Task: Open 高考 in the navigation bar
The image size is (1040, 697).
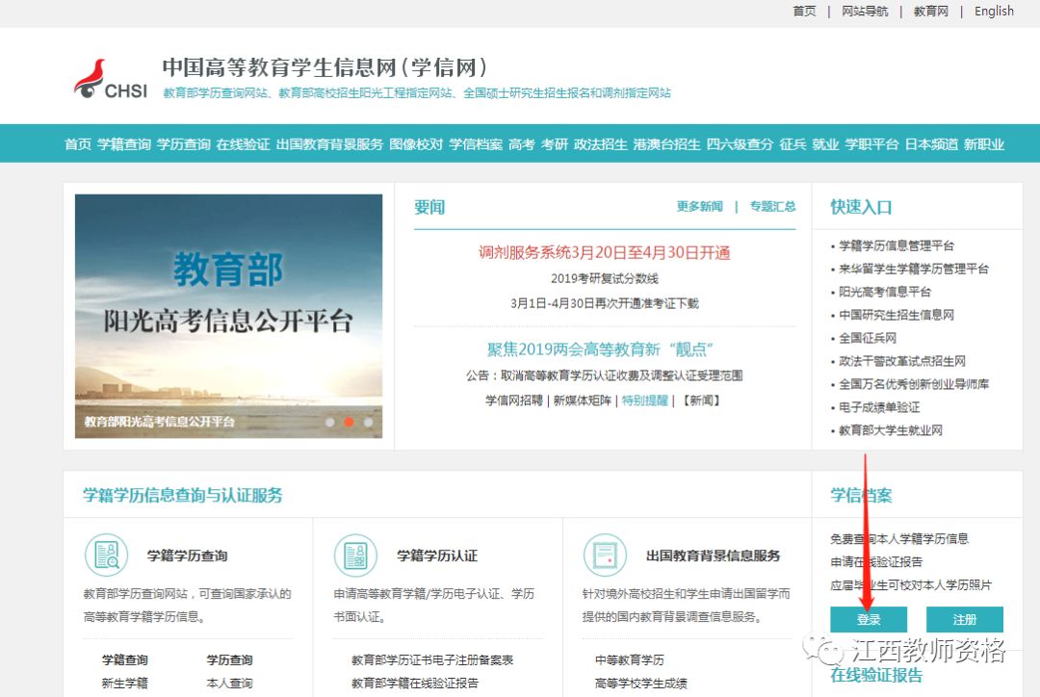Action: (521, 143)
